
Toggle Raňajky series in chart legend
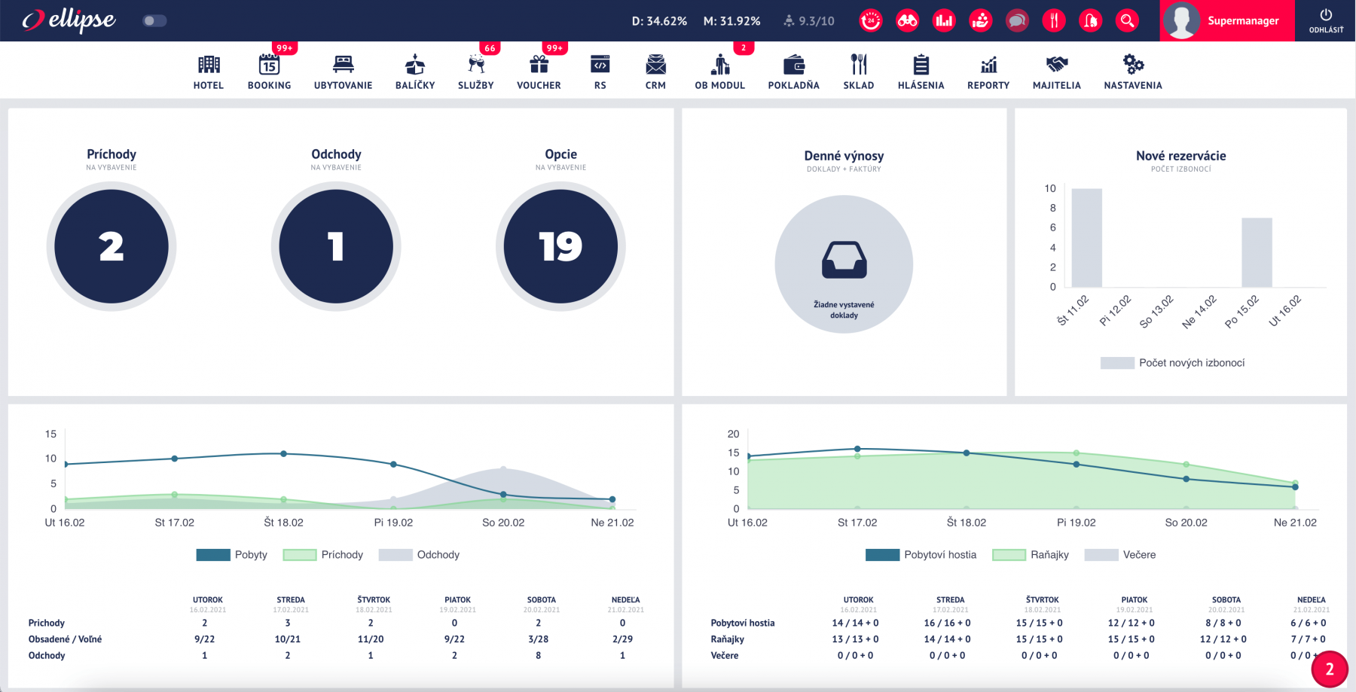point(1031,555)
